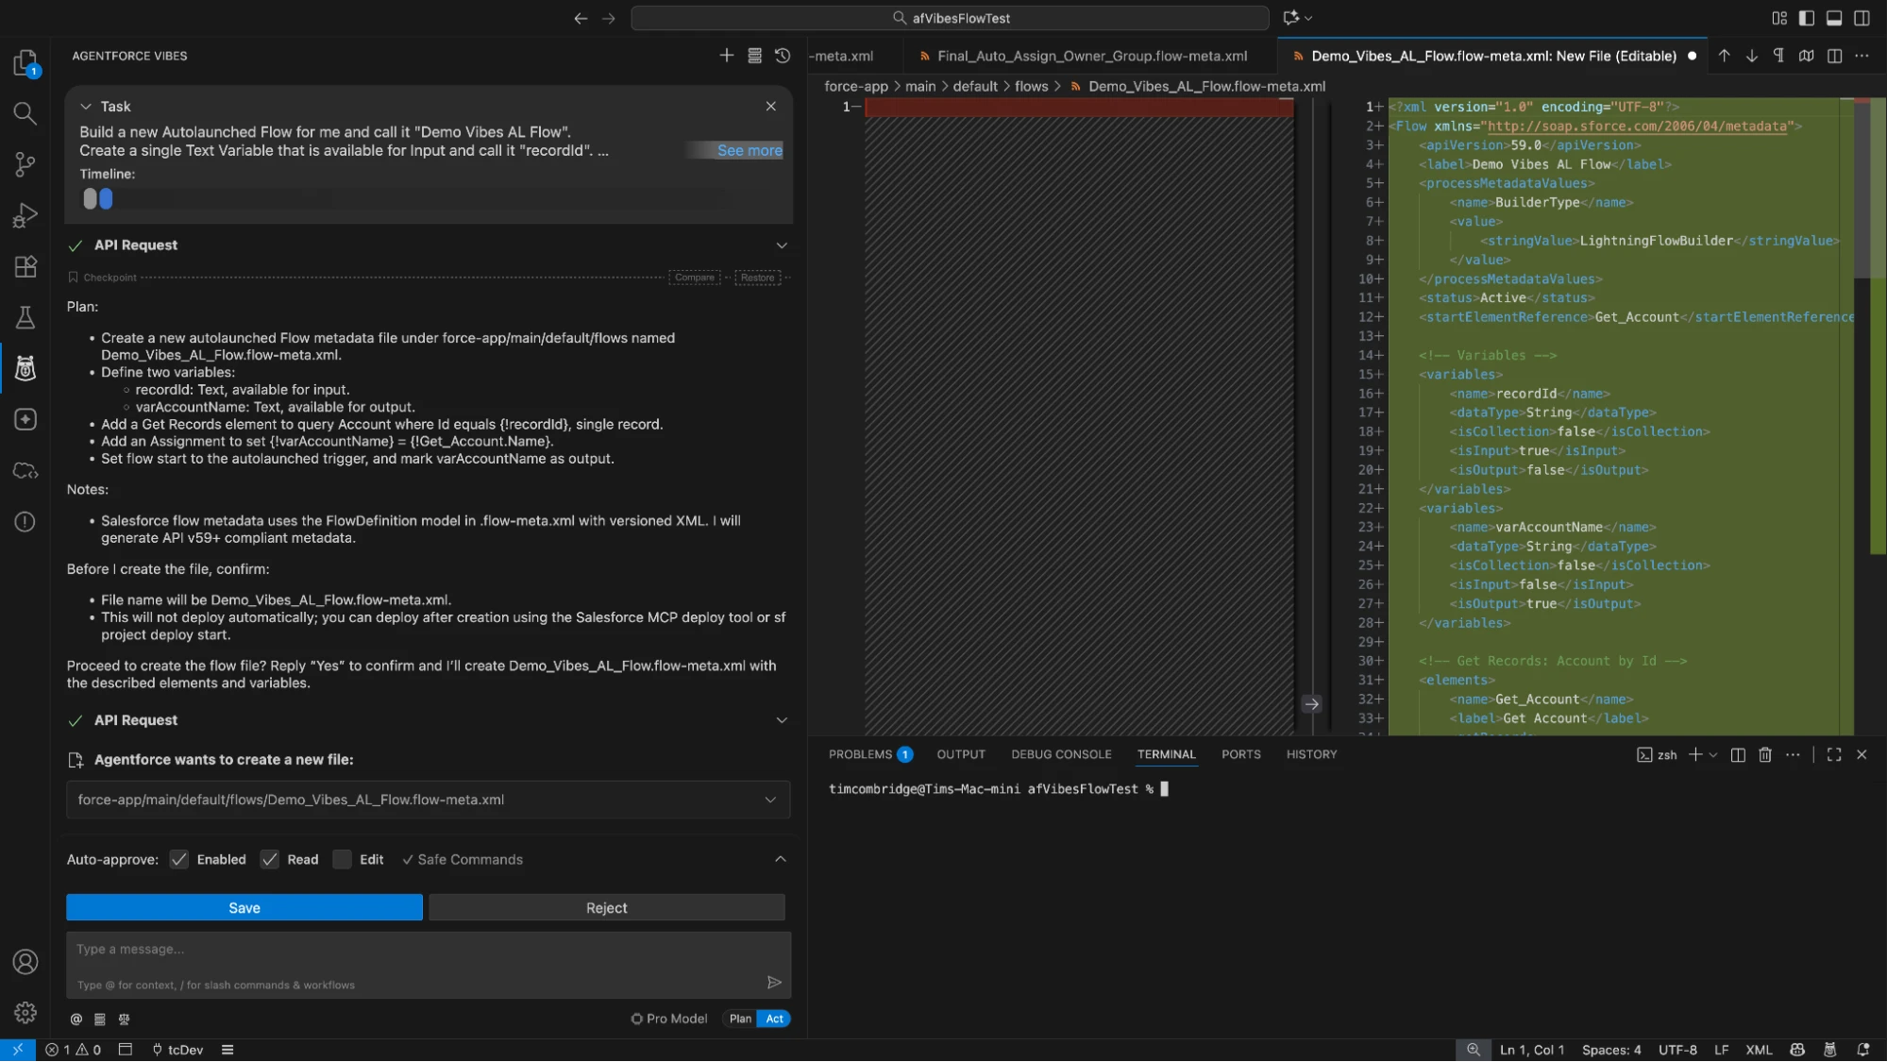Switch to the OUTPUT panel tab
1887x1062 pixels.
tap(961, 754)
